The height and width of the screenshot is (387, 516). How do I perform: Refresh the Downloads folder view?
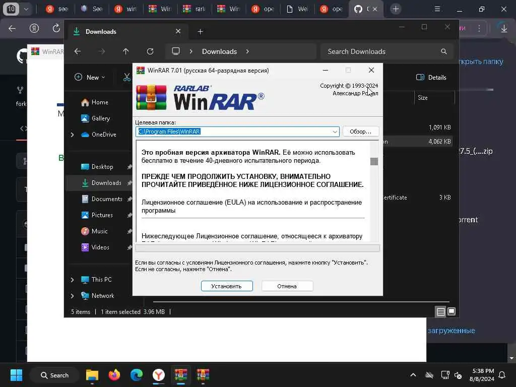(150, 51)
